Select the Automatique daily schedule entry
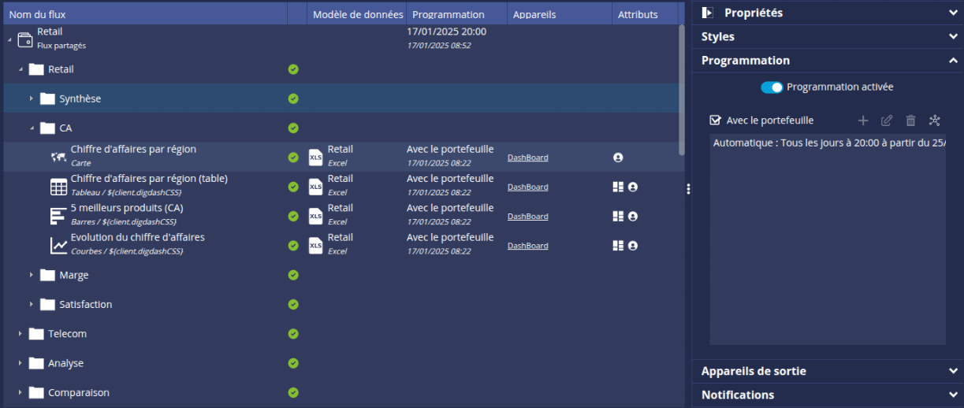This screenshot has width=964, height=408. [x=828, y=143]
